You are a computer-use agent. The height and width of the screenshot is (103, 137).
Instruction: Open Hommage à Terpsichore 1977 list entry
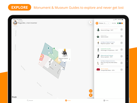click(110, 50)
